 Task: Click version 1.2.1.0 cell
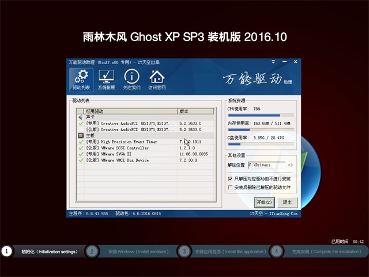pyautogui.click(x=187, y=148)
